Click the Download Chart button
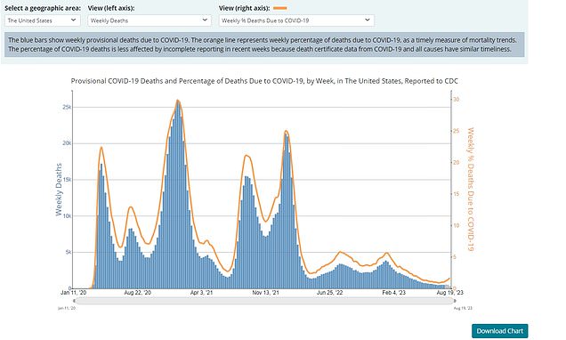This screenshot has height=340, width=566. pos(499,331)
